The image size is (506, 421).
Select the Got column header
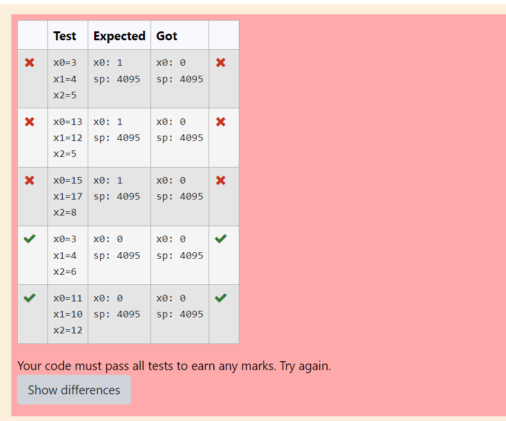coord(166,36)
